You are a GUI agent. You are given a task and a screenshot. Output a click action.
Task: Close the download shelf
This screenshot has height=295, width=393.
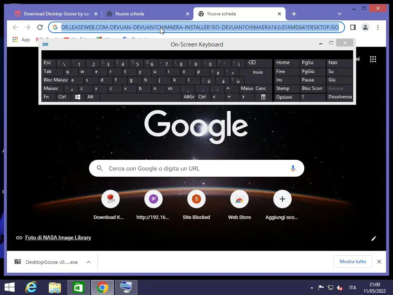pos(379,262)
